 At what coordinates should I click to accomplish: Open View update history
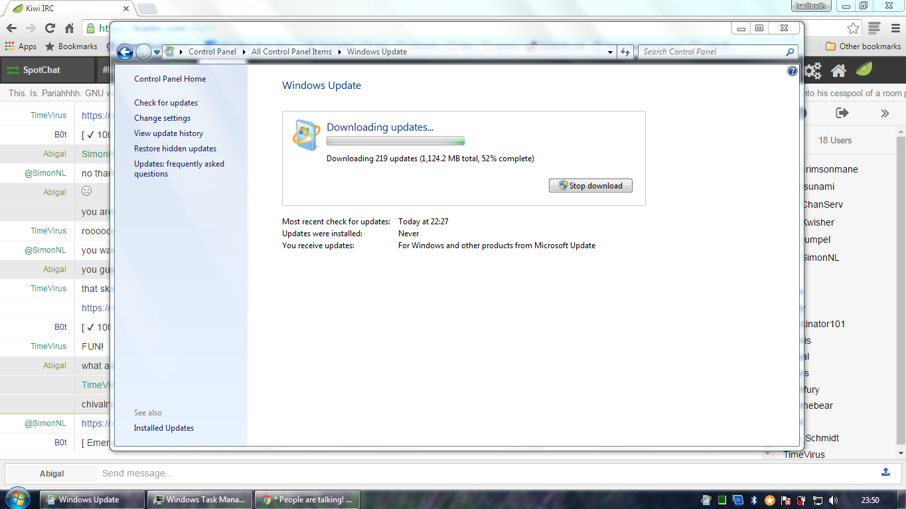coord(169,133)
